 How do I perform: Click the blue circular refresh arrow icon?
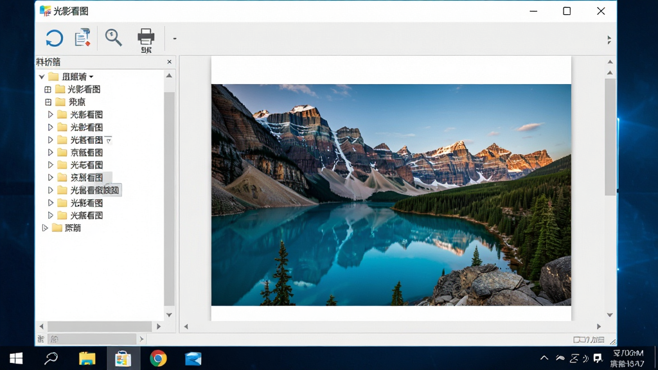coord(54,38)
